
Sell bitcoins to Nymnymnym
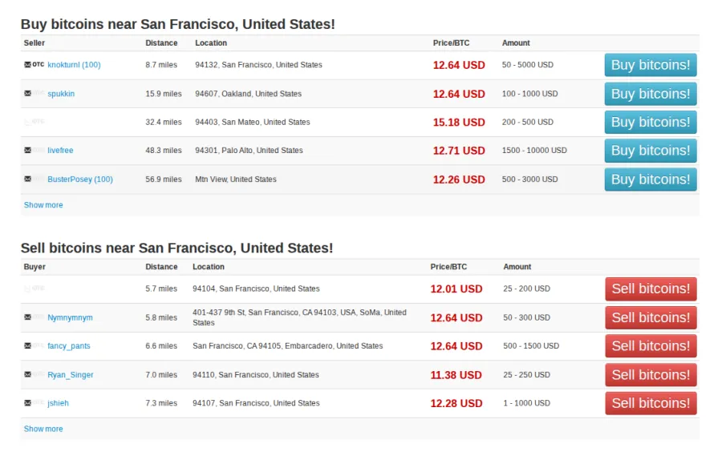[x=650, y=317]
